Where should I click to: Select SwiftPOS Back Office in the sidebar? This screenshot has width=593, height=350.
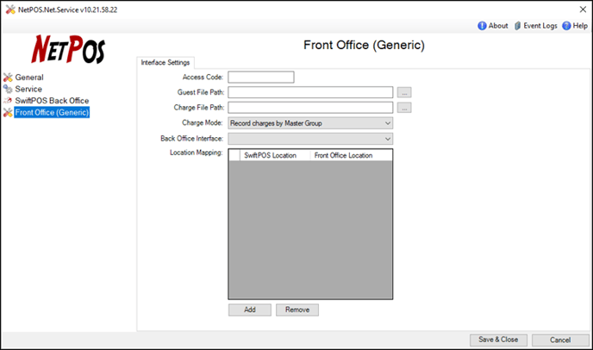[x=52, y=101]
